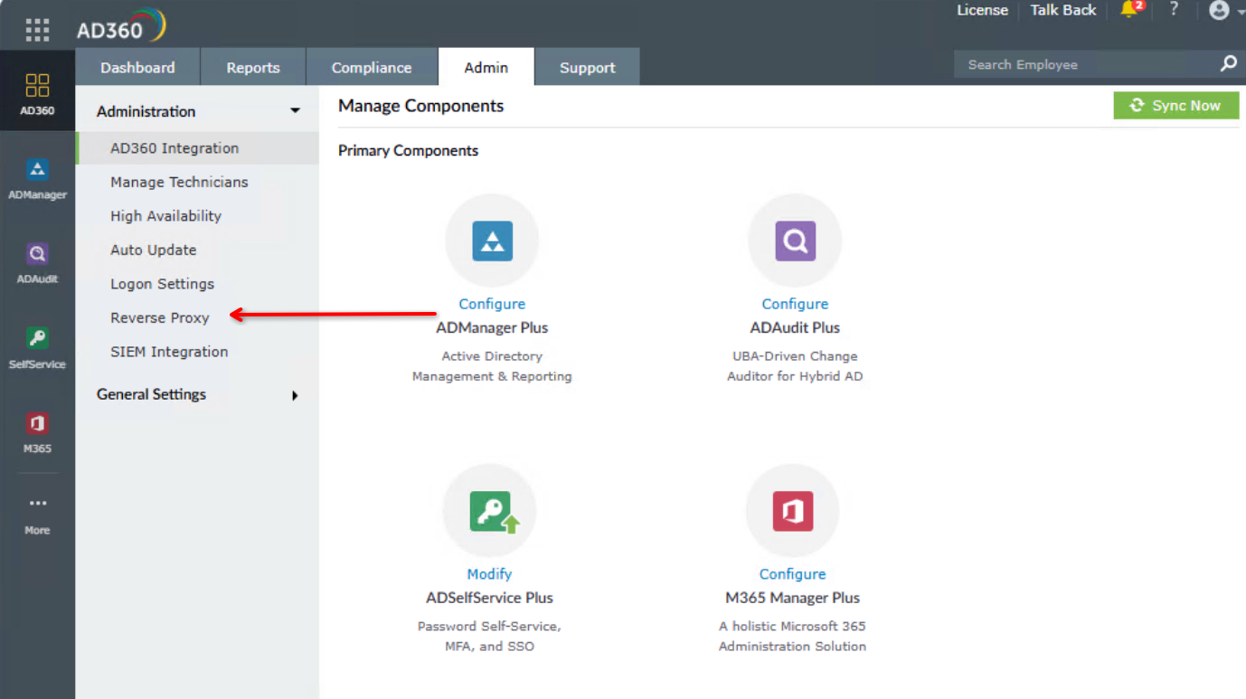The width and height of the screenshot is (1246, 699).
Task: Click the ADManager Plus component name
Action: click(x=492, y=327)
